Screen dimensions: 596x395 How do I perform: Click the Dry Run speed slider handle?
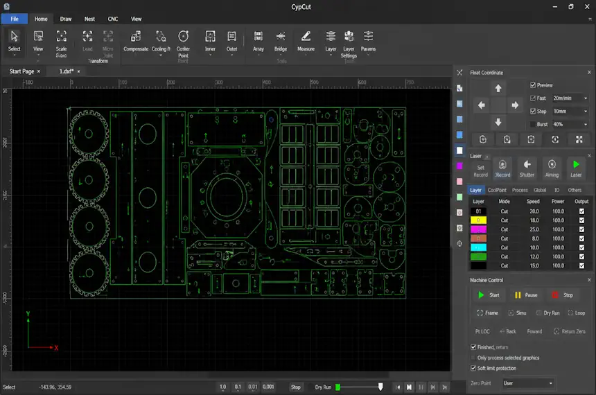click(x=380, y=387)
